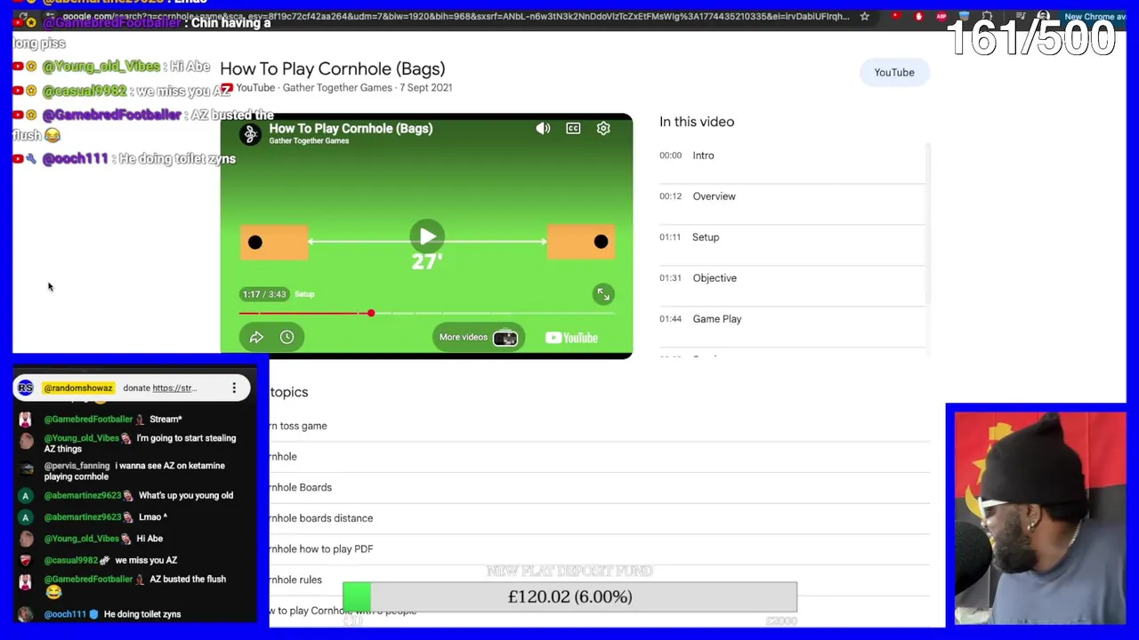The height and width of the screenshot is (640, 1139).
Task: Open the More videos button
Action: (x=478, y=337)
